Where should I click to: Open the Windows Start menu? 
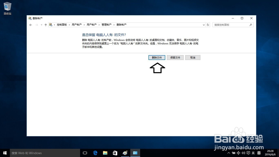(5, 153)
